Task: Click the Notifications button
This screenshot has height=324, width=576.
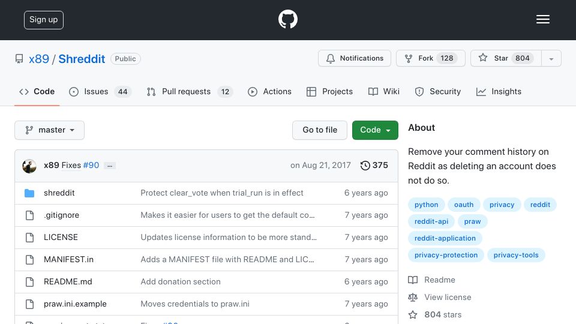Action: click(355, 58)
